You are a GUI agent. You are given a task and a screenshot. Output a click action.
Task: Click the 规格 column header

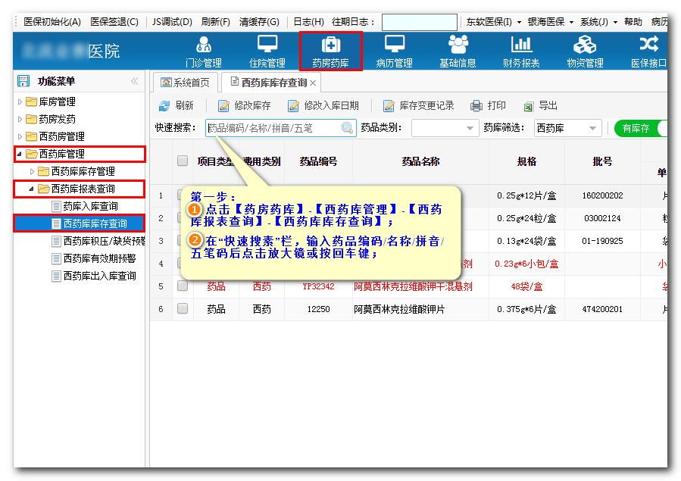(526, 161)
